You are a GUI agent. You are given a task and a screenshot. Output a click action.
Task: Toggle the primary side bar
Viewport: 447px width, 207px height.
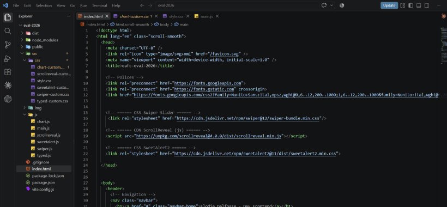tap(410, 5)
